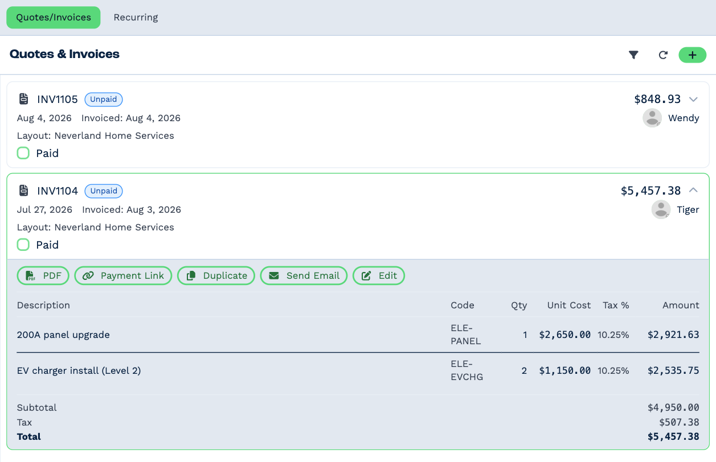
Task: Click the Invoiced: Aug 4, 2026 date
Action: click(x=131, y=118)
